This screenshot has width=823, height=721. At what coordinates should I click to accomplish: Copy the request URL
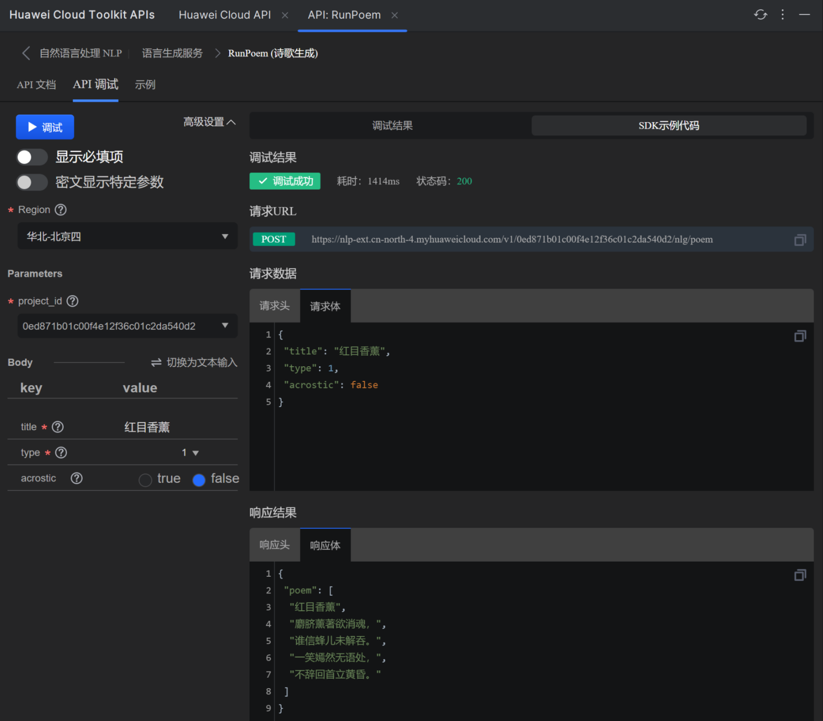[800, 240]
